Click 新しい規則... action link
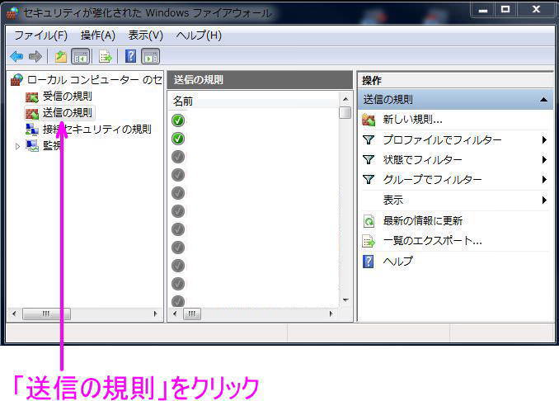 pyautogui.click(x=412, y=120)
